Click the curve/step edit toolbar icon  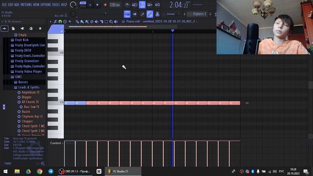pyautogui.click(x=142, y=14)
